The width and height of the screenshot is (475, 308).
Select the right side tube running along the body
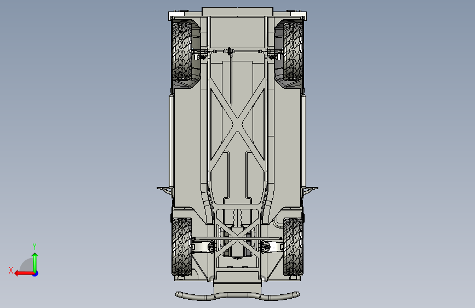[x=304, y=141]
